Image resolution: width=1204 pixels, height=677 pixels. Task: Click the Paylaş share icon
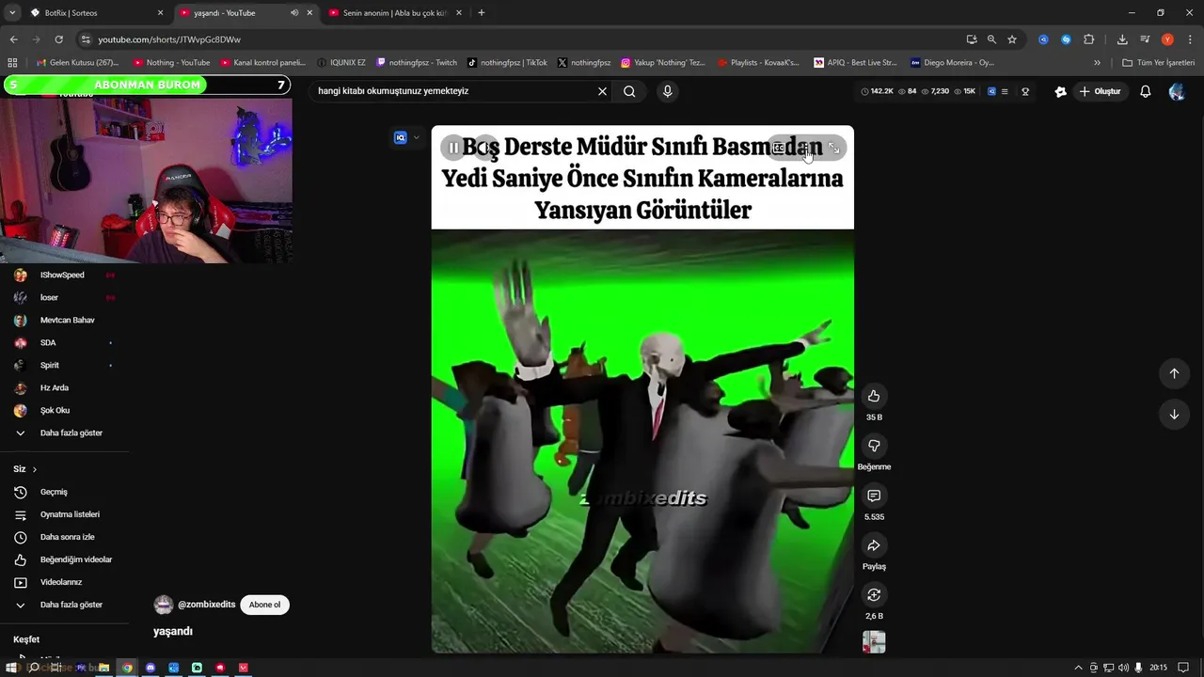coord(874,545)
